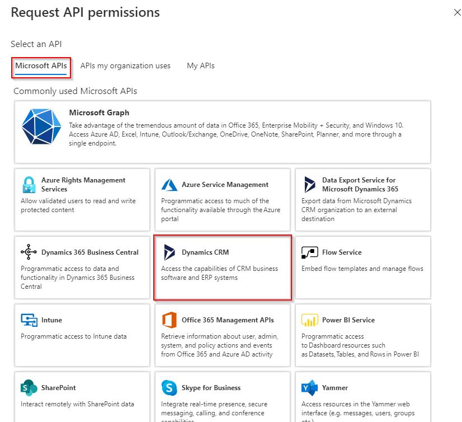
Task: Open the Intune title
Action: click(51, 320)
